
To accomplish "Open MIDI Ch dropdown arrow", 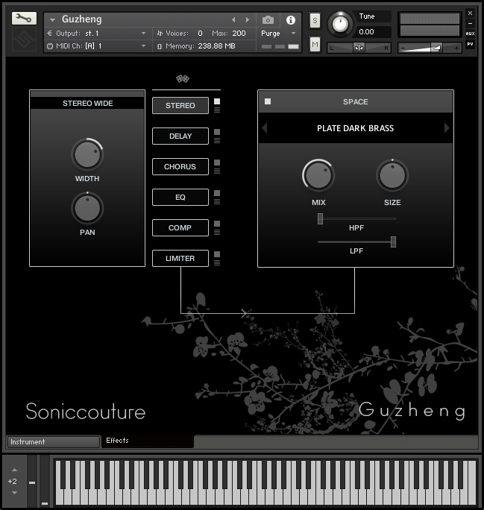I will point(144,46).
